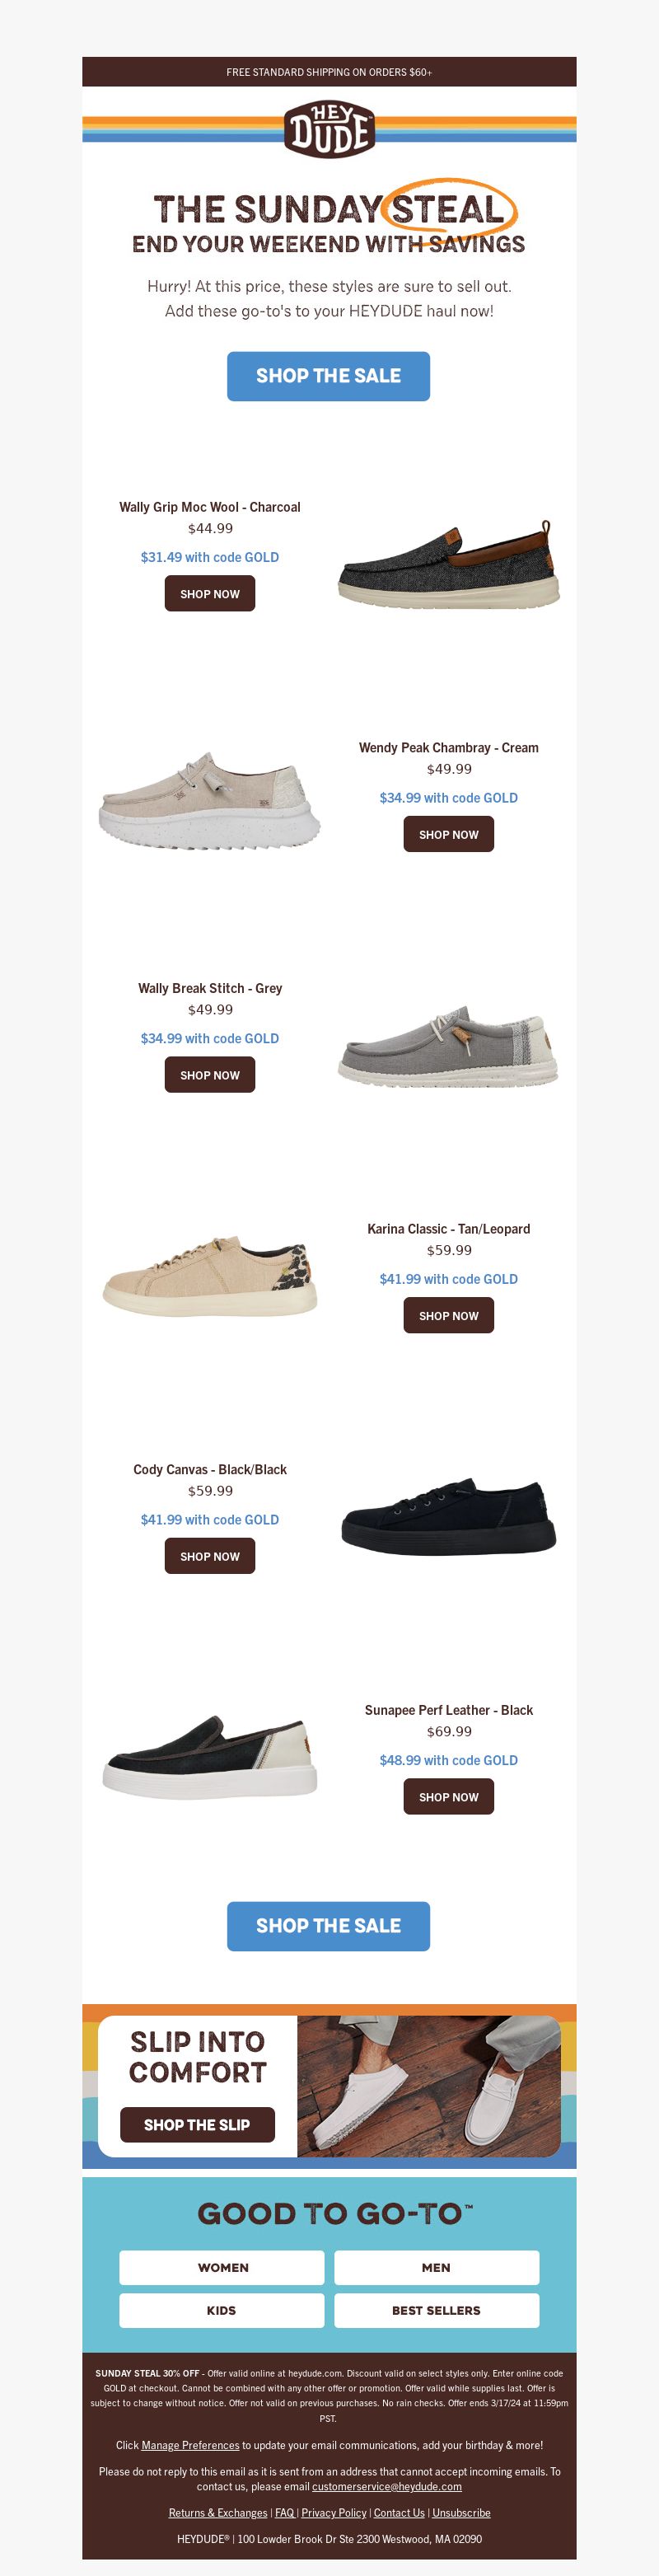
Task: Click SHOP NOW for Wendy Peak Chambray
Action: (448, 834)
